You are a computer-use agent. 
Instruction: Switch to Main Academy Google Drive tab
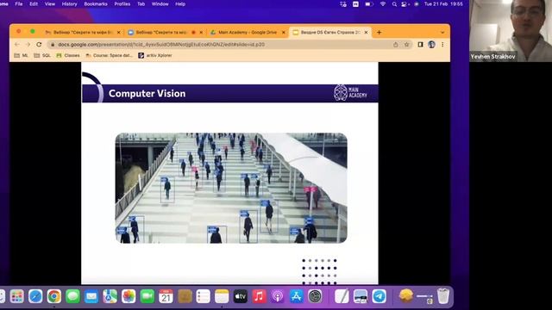click(x=248, y=33)
